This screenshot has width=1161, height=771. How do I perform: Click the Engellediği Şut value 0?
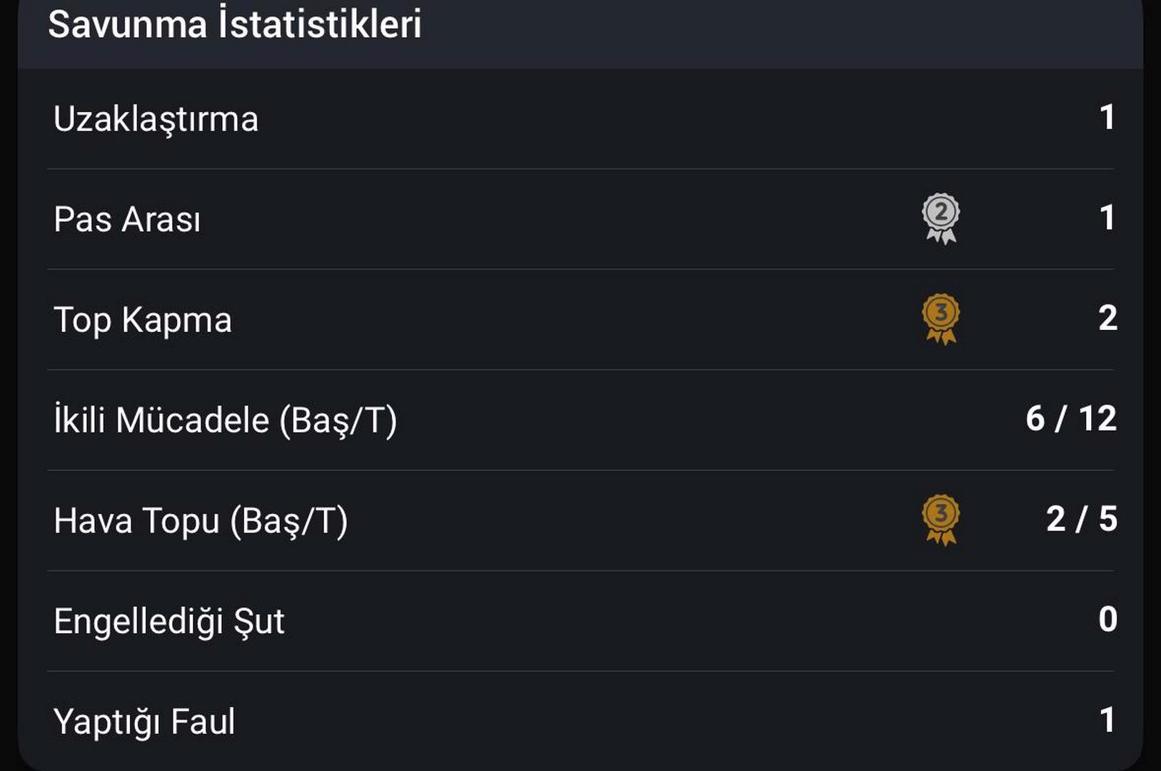1107,620
